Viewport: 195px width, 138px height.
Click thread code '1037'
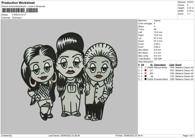click(172, 71)
